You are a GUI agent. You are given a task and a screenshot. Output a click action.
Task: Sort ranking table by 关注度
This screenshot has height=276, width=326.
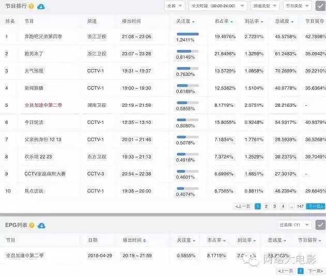(x=185, y=21)
